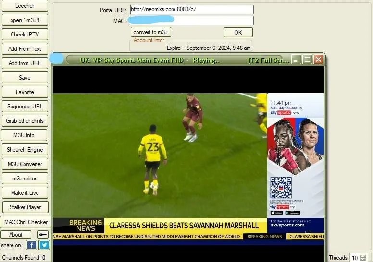Share on Twitter icon
The width and height of the screenshot is (373, 262).
coord(44,245)
